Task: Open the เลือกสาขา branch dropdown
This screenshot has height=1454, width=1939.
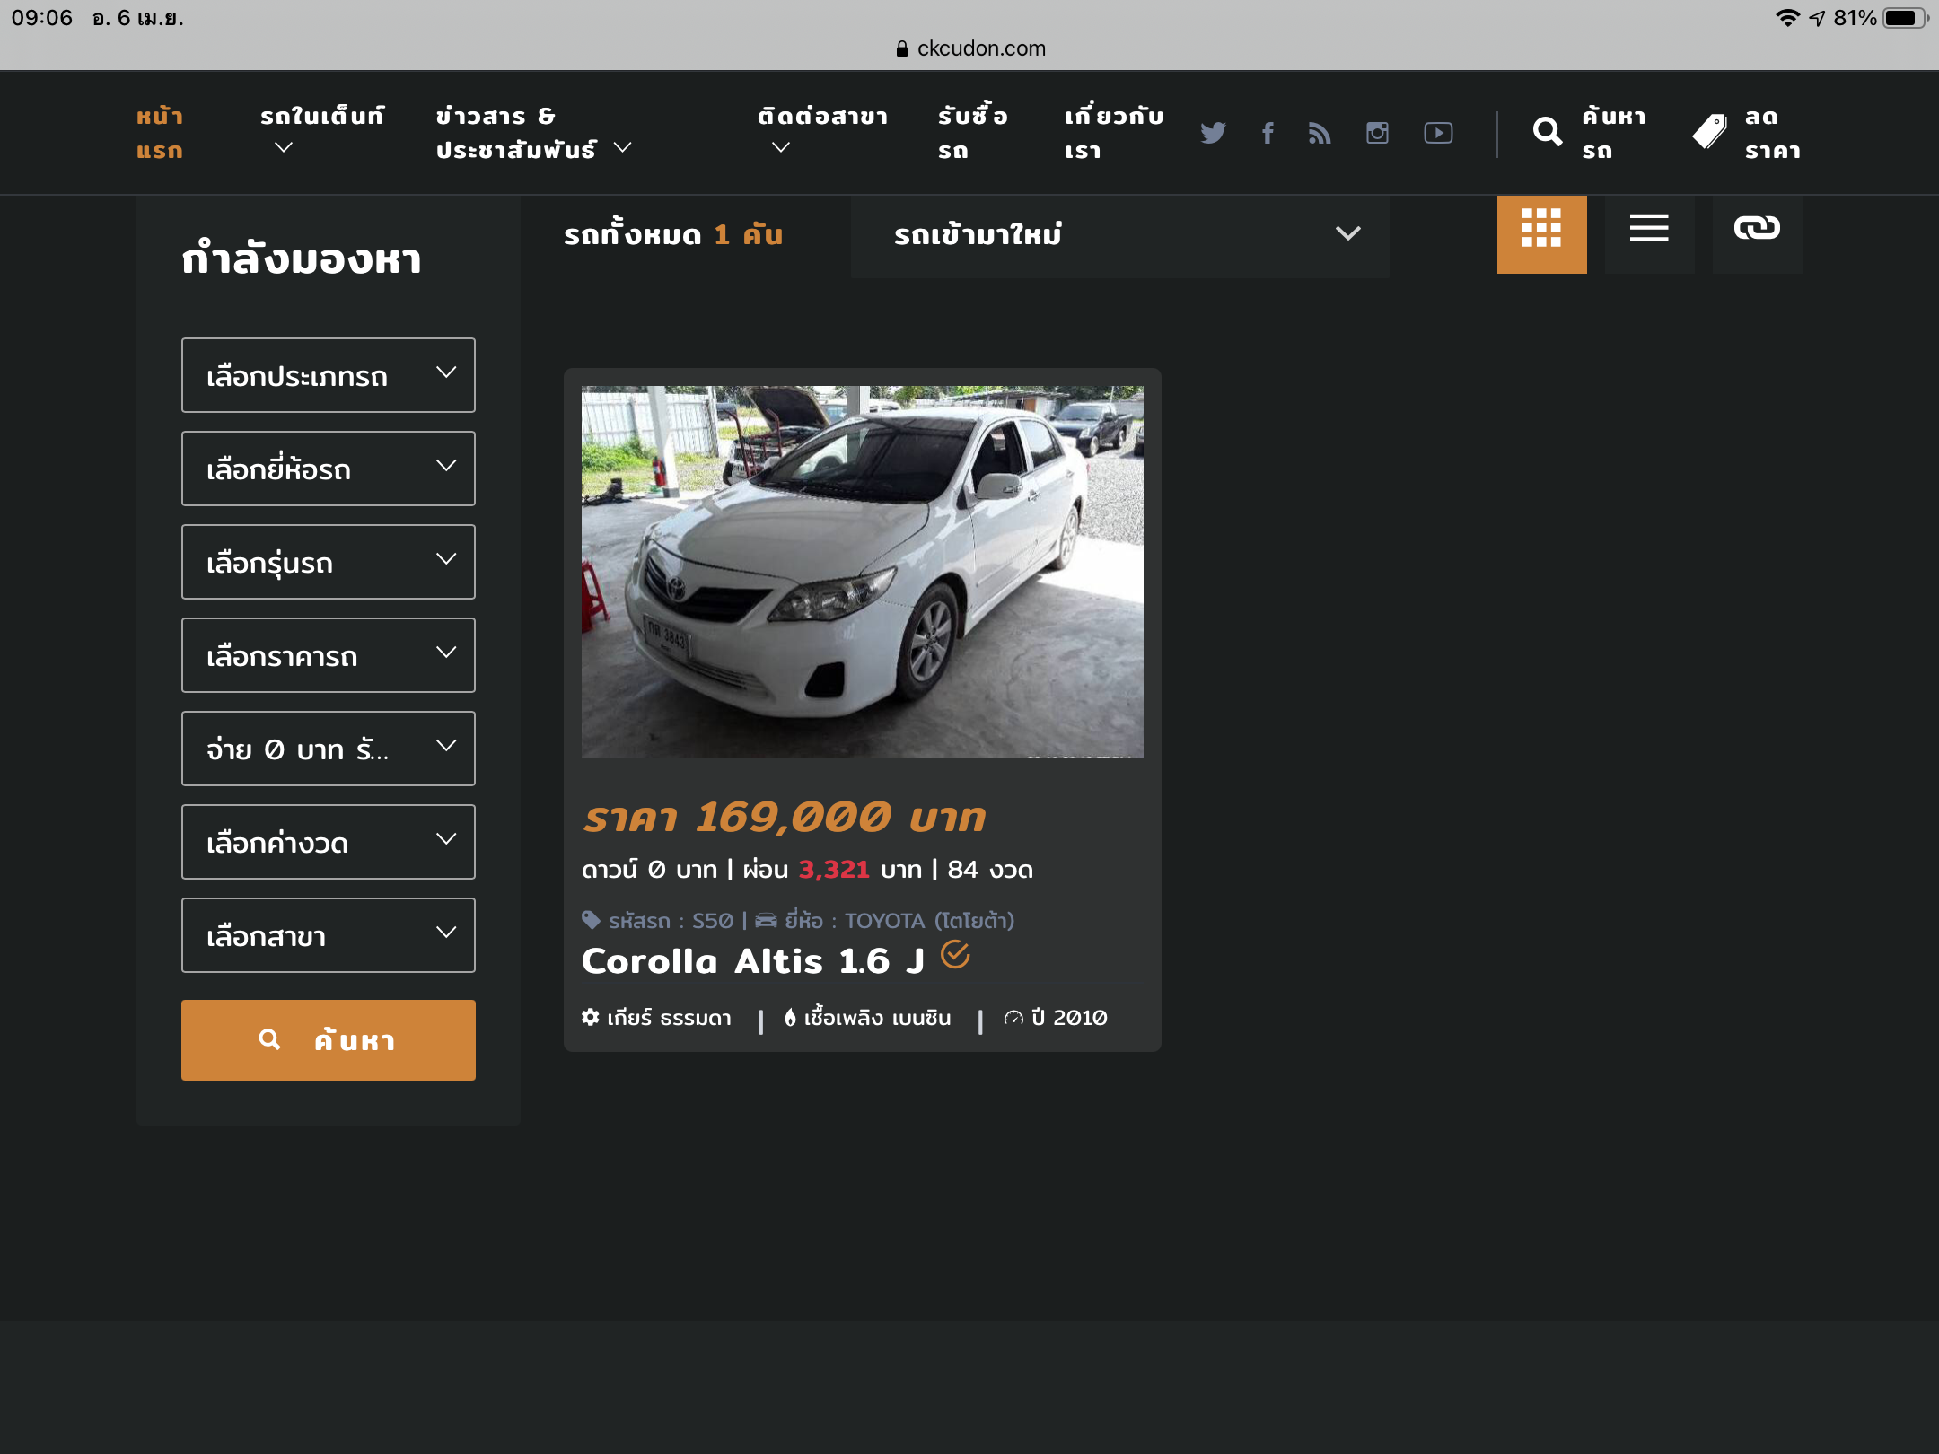Action: click(x=328, y=935)
